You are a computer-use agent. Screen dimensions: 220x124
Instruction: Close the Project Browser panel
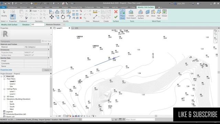(51, 73)
